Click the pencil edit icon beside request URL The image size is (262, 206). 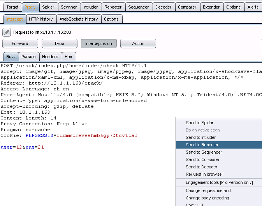pos(7,32)
